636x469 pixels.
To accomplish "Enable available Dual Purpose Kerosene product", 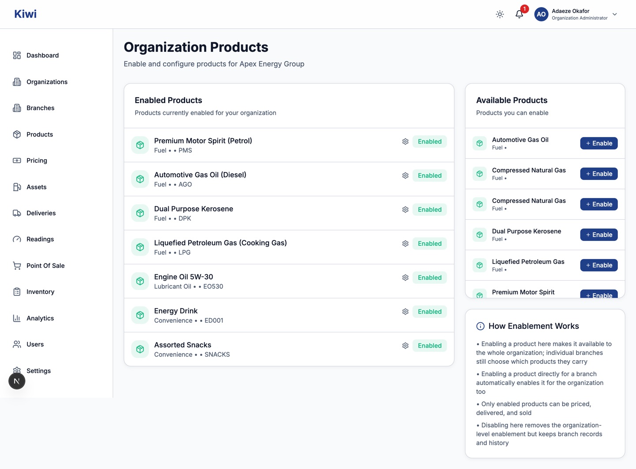I will (599, 235).
